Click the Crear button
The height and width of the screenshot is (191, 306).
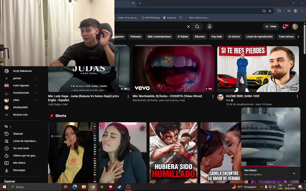(271, 27)
